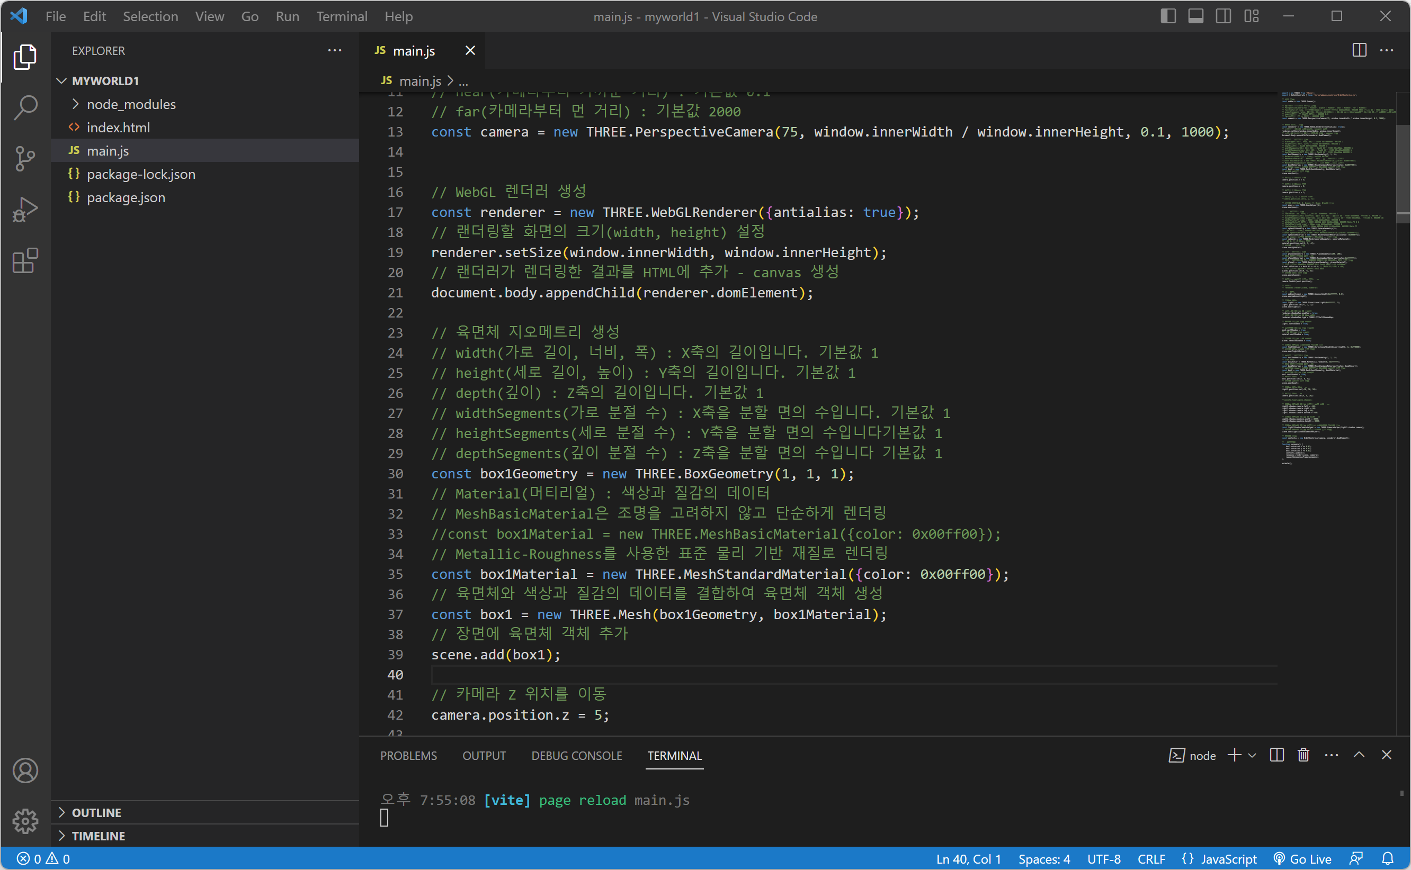Kill terminal with trash icon
This screenshot has width=1411, height=870.
tap(1303, 755)
